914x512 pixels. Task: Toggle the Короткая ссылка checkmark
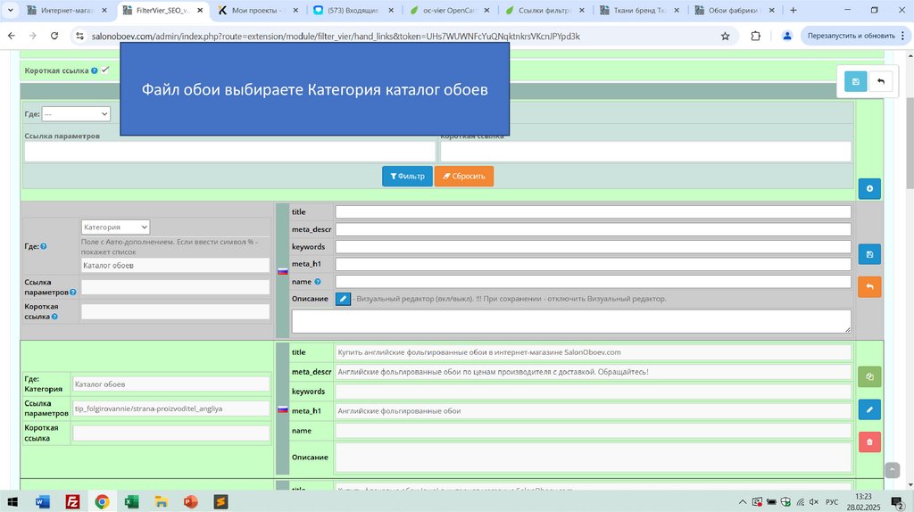point(105,70)
